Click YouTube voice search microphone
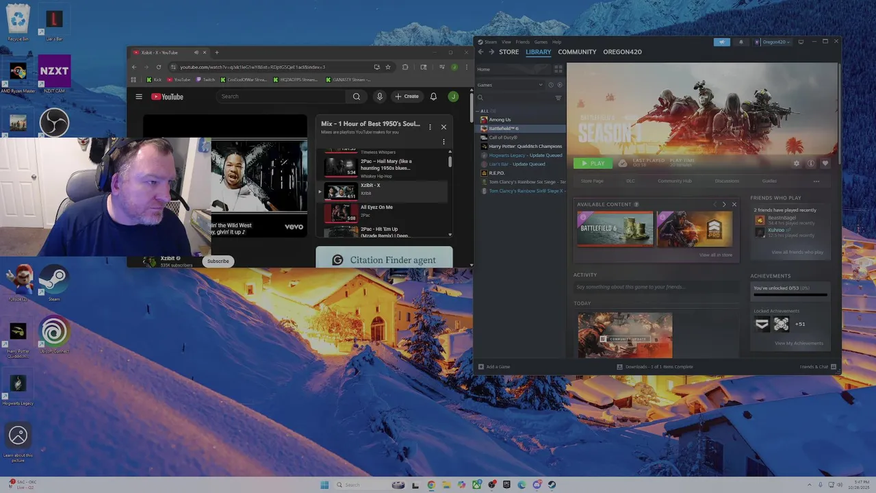The height and width of the screenshot is (493, 876). point(379,97)
